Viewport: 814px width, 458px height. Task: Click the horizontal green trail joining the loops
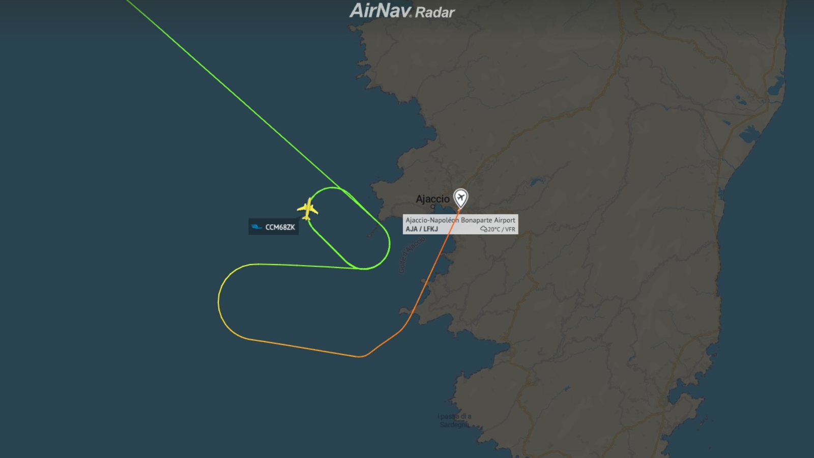[x=305, y=266]
